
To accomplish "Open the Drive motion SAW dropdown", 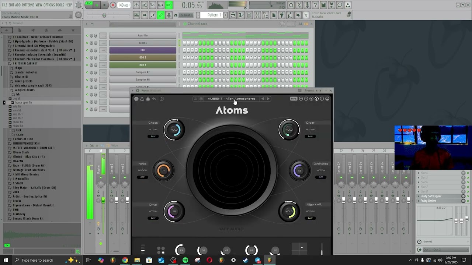I will point(153,218).
